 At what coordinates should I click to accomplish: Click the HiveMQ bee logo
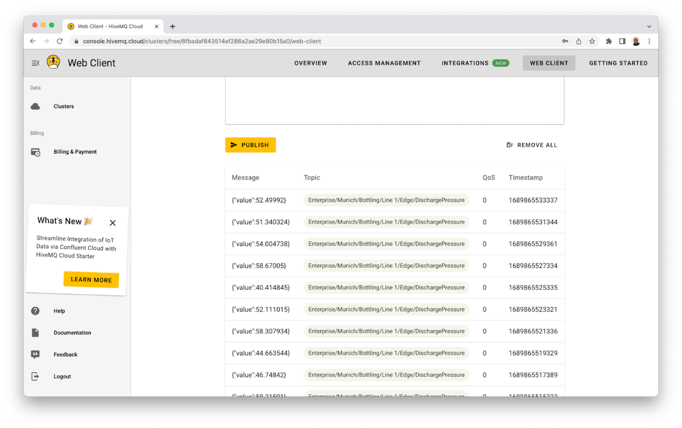coord(53,62)
